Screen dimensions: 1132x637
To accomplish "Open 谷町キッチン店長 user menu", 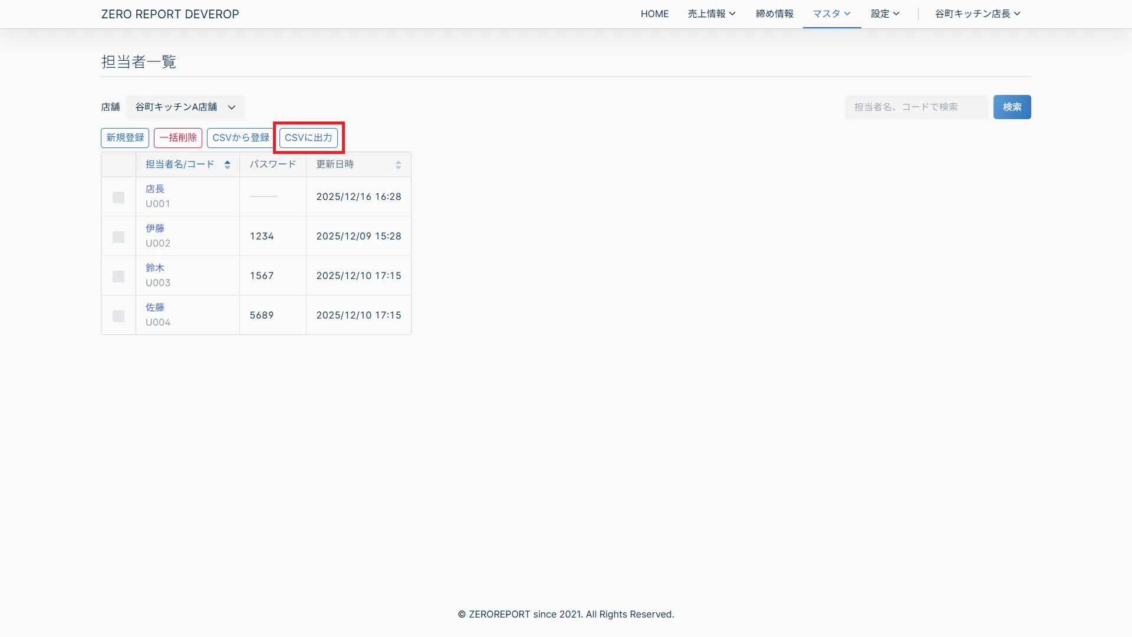I will [x=977, y=14].
